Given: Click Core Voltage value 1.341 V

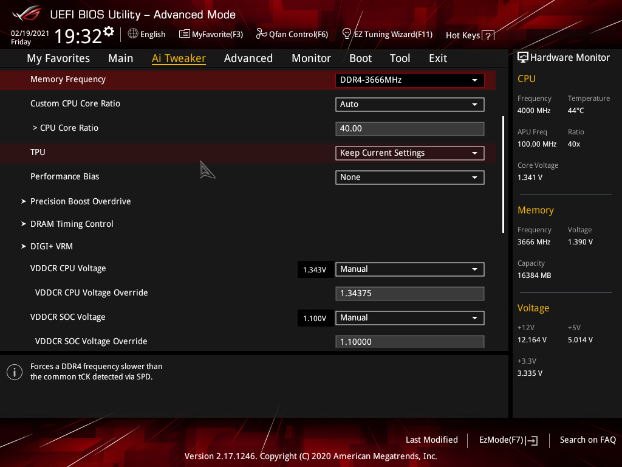Looking at the screenshot, I should [x=530, y=178].
